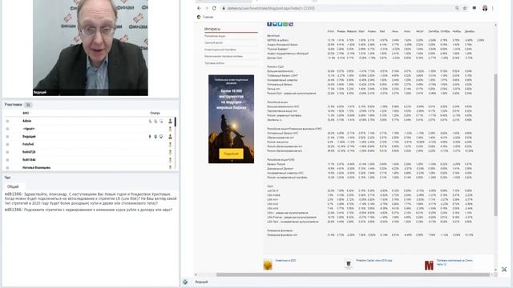Image resolution: width=513 pixels, height=288 pixels.
Task: Open the Protection Capital article link
Action: (374, 261)
